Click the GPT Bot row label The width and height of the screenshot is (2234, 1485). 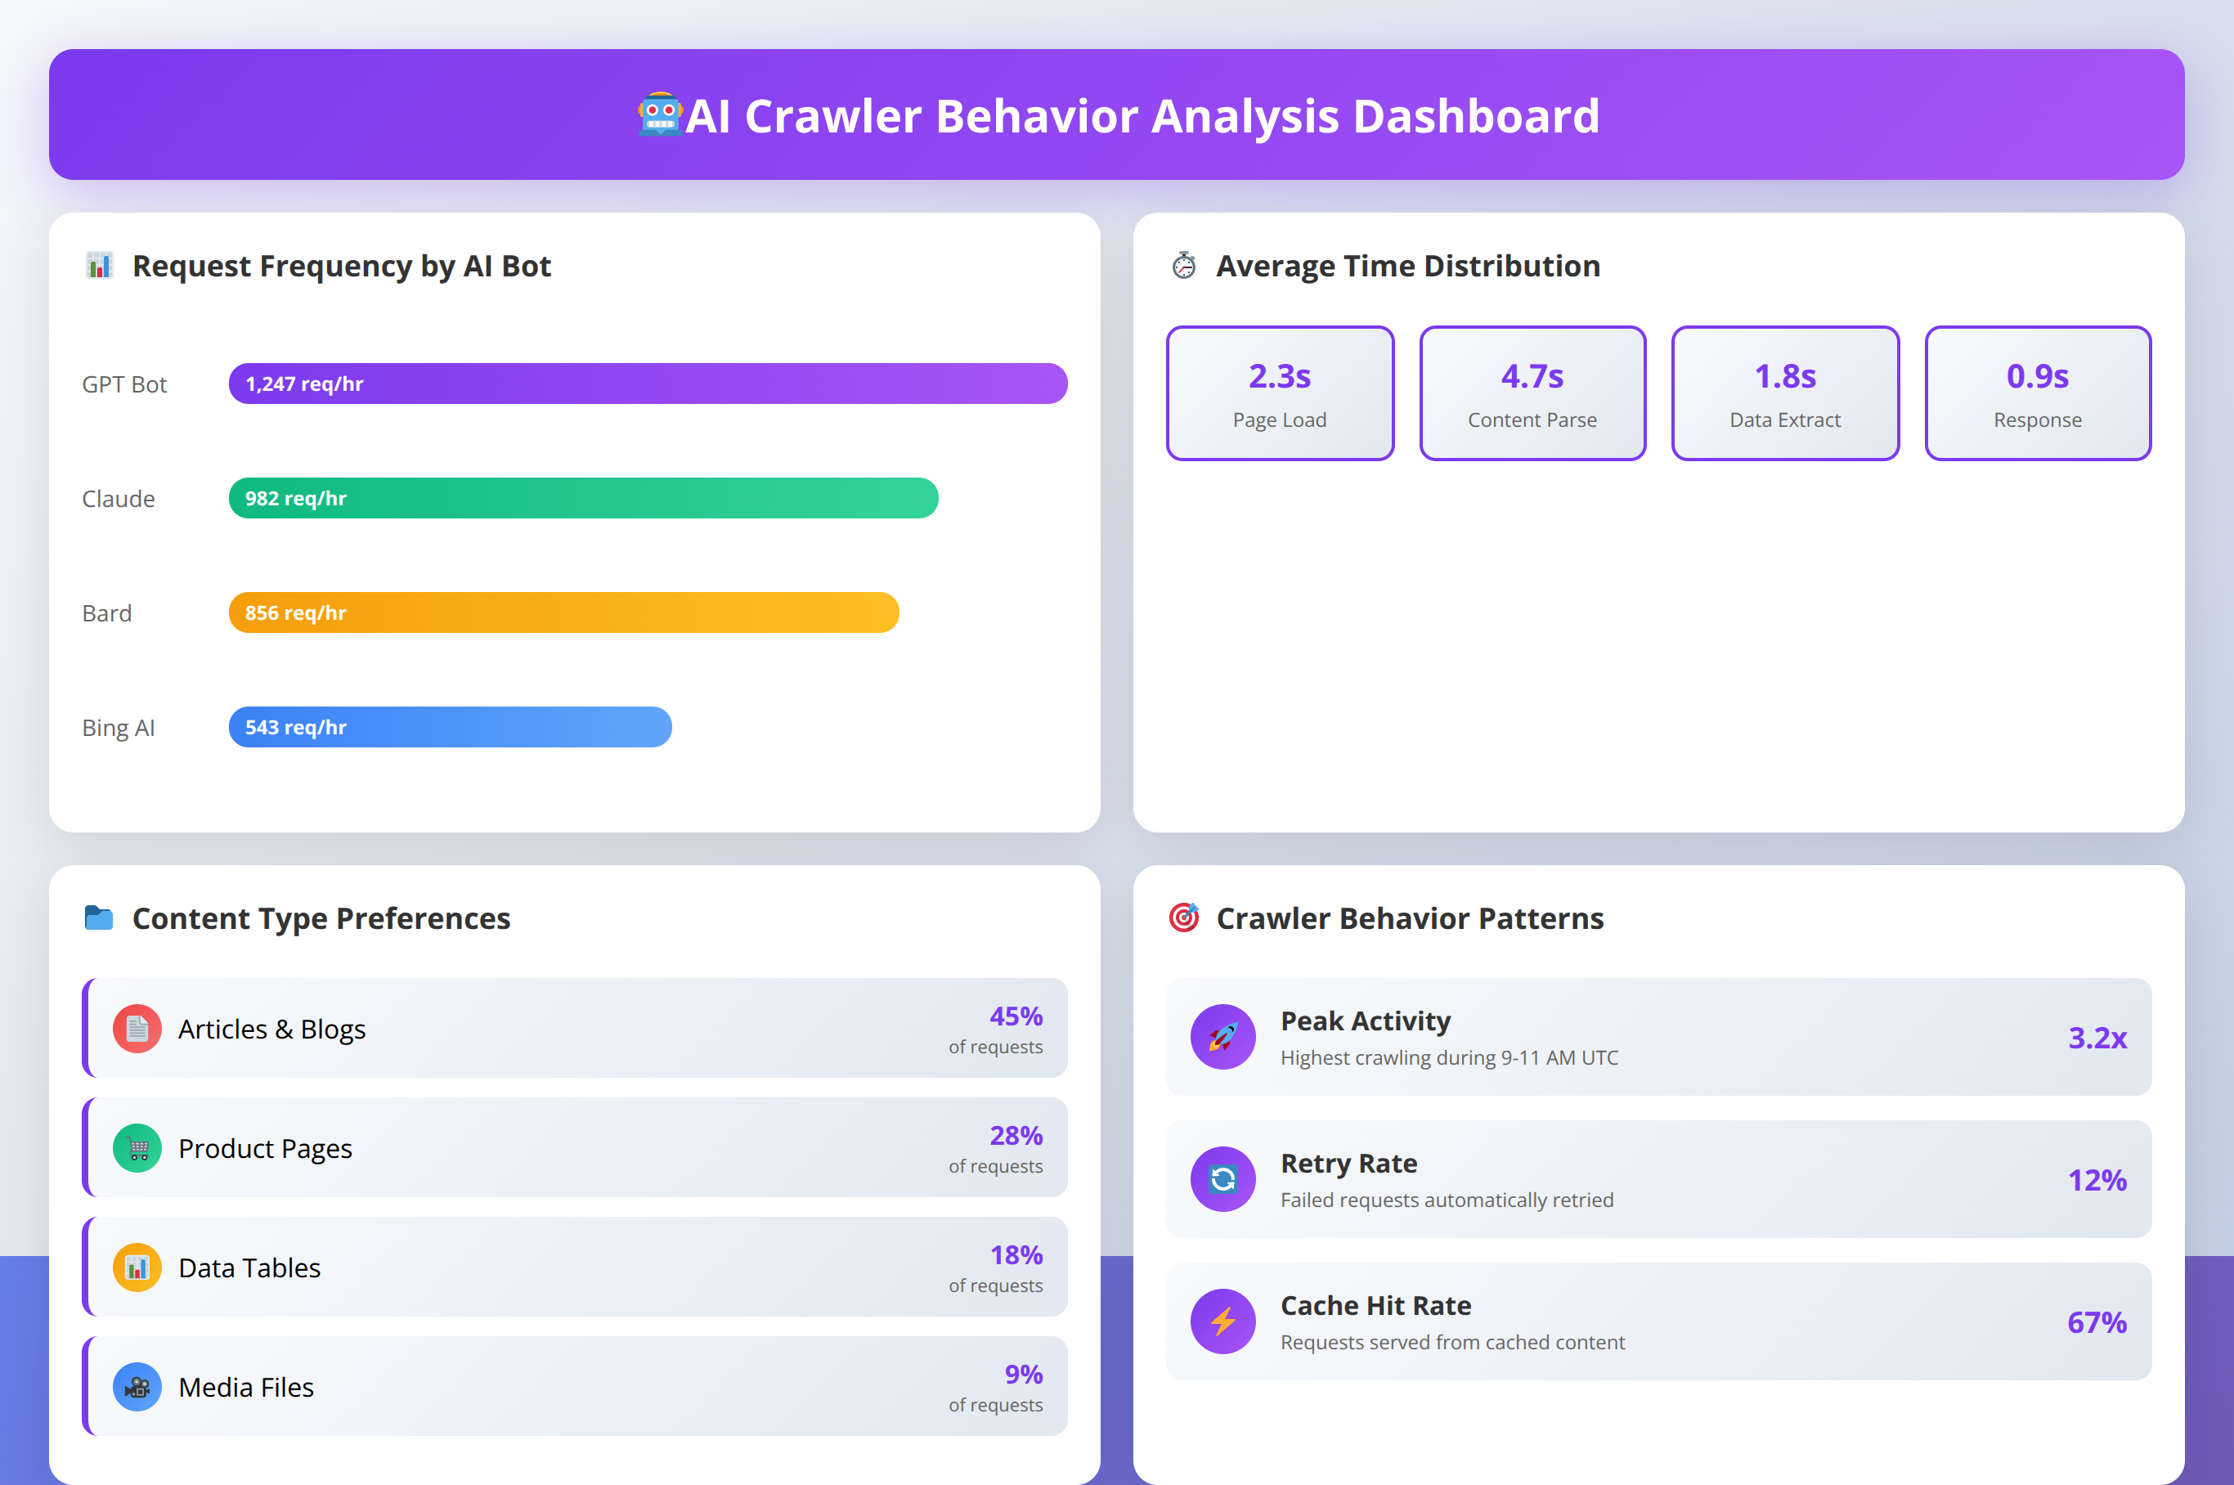(124, 384)
